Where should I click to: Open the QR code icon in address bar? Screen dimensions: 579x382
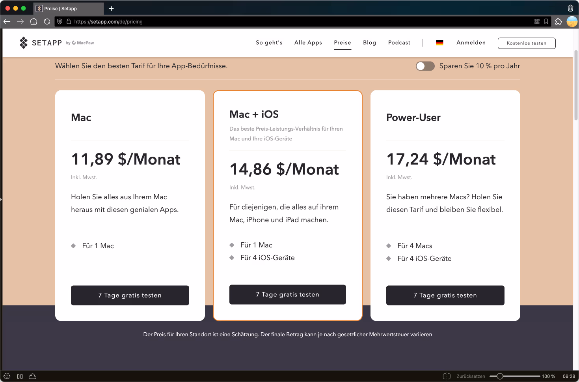coord(537,22)
